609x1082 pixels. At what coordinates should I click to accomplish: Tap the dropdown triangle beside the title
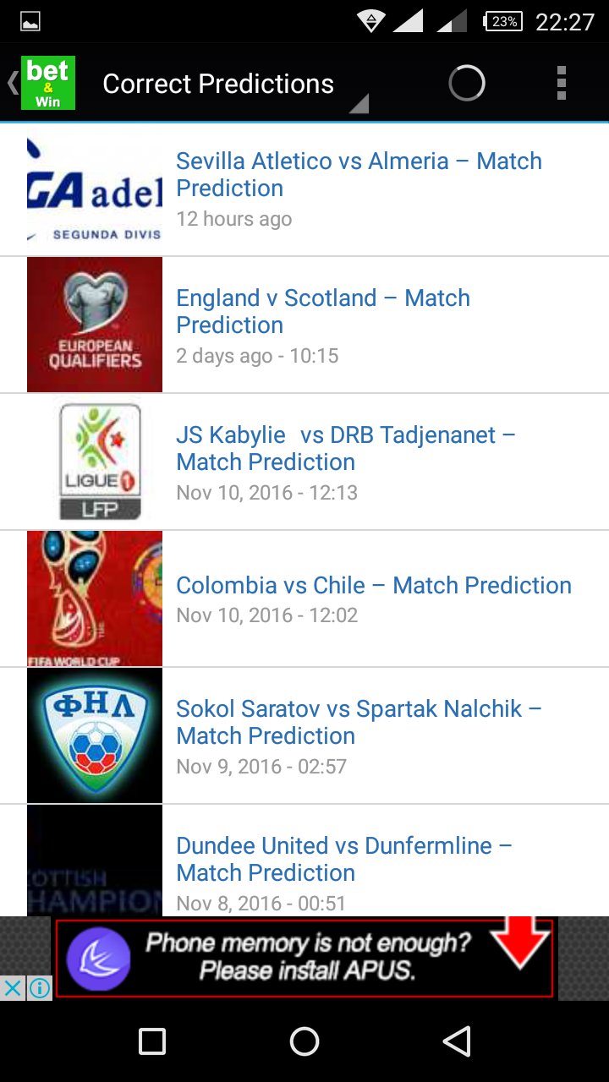[x=359, y=103]
